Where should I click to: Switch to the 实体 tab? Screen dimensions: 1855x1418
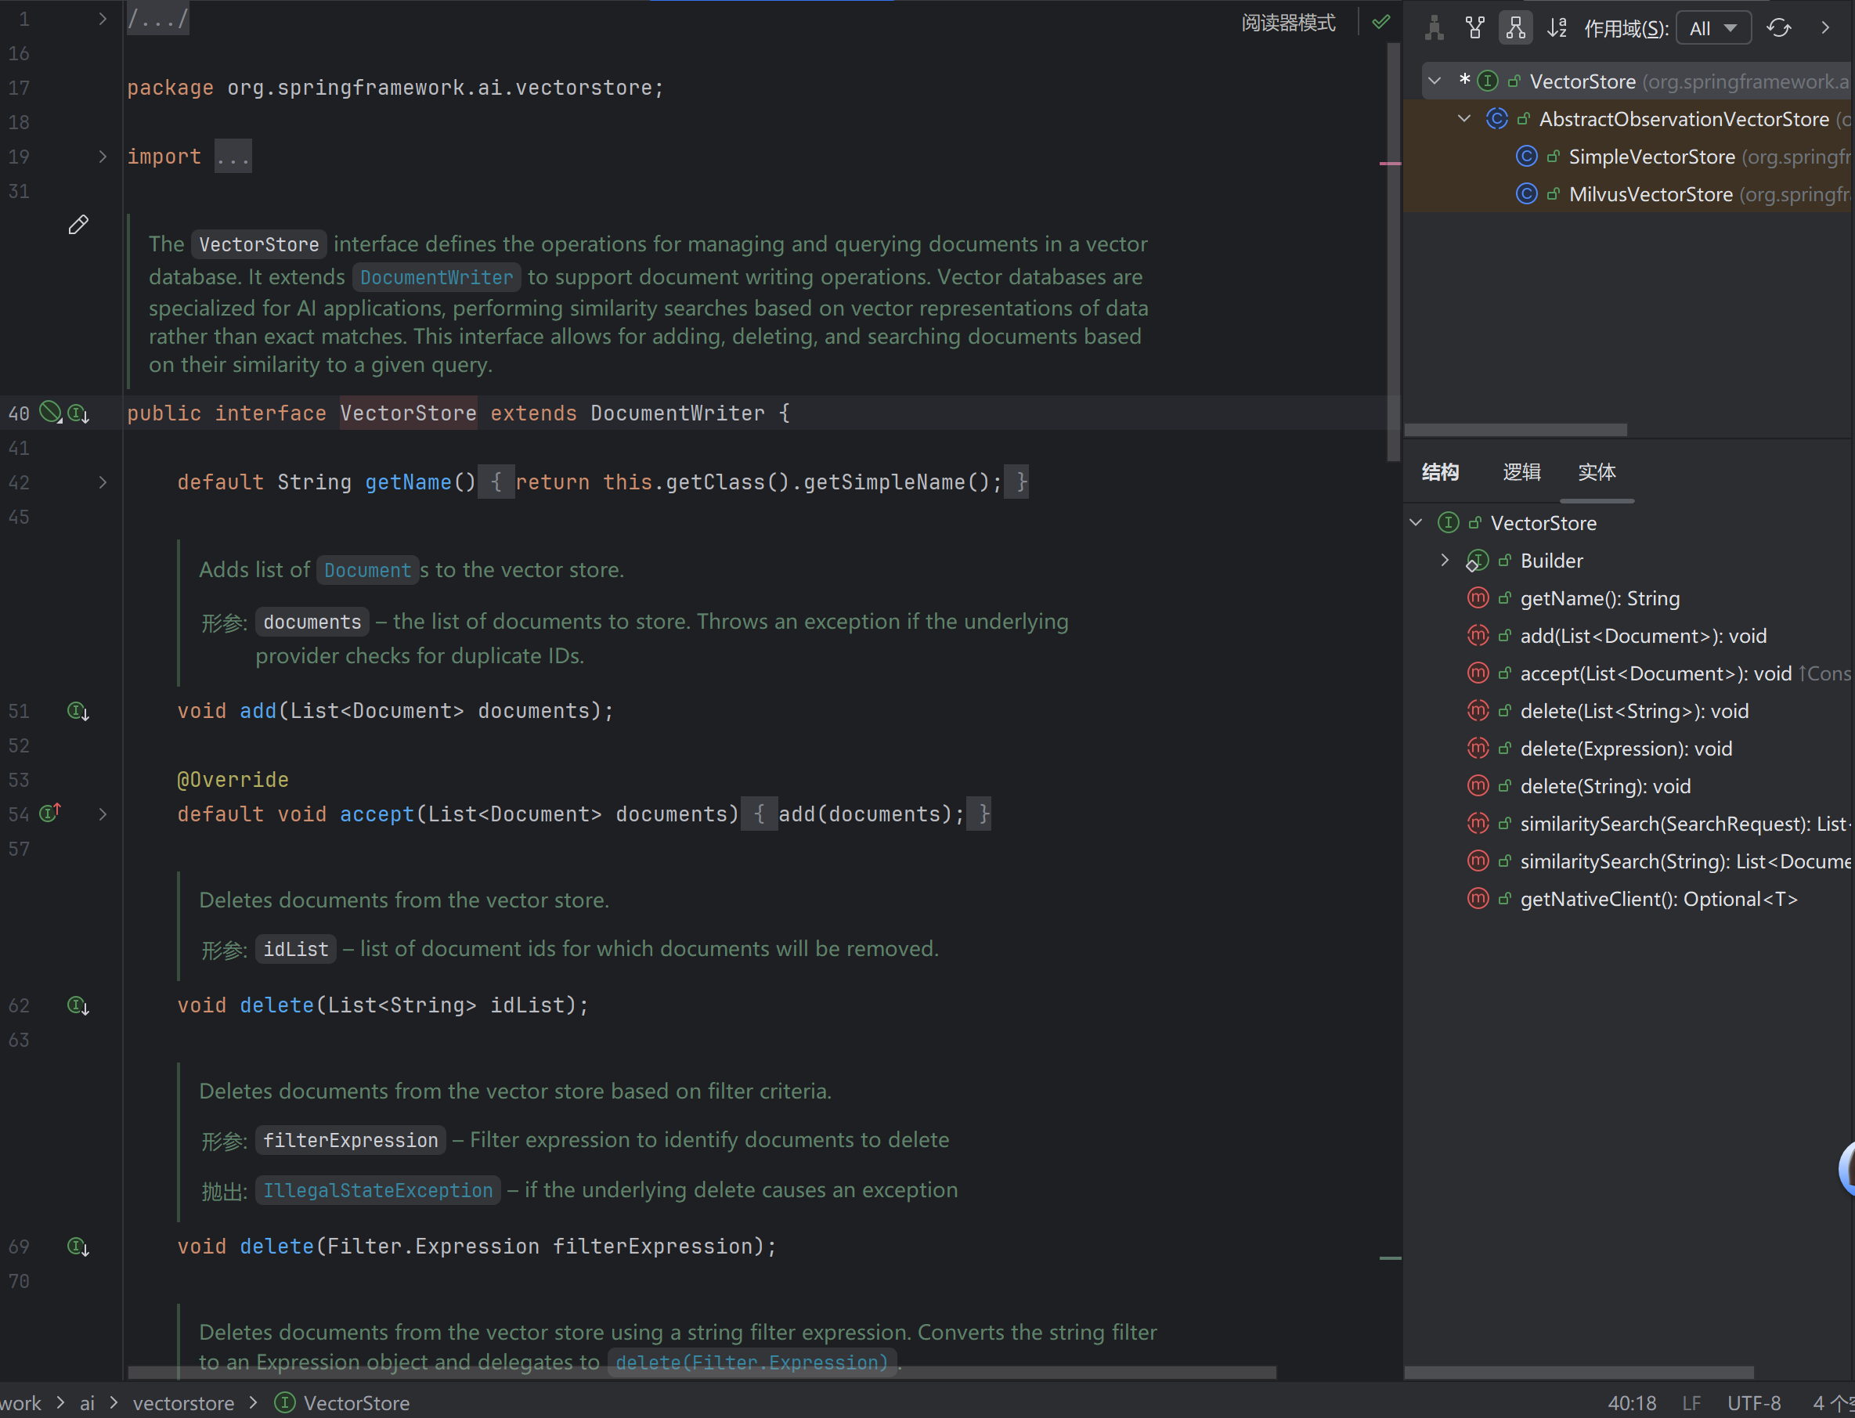(x=1597, y=472)
